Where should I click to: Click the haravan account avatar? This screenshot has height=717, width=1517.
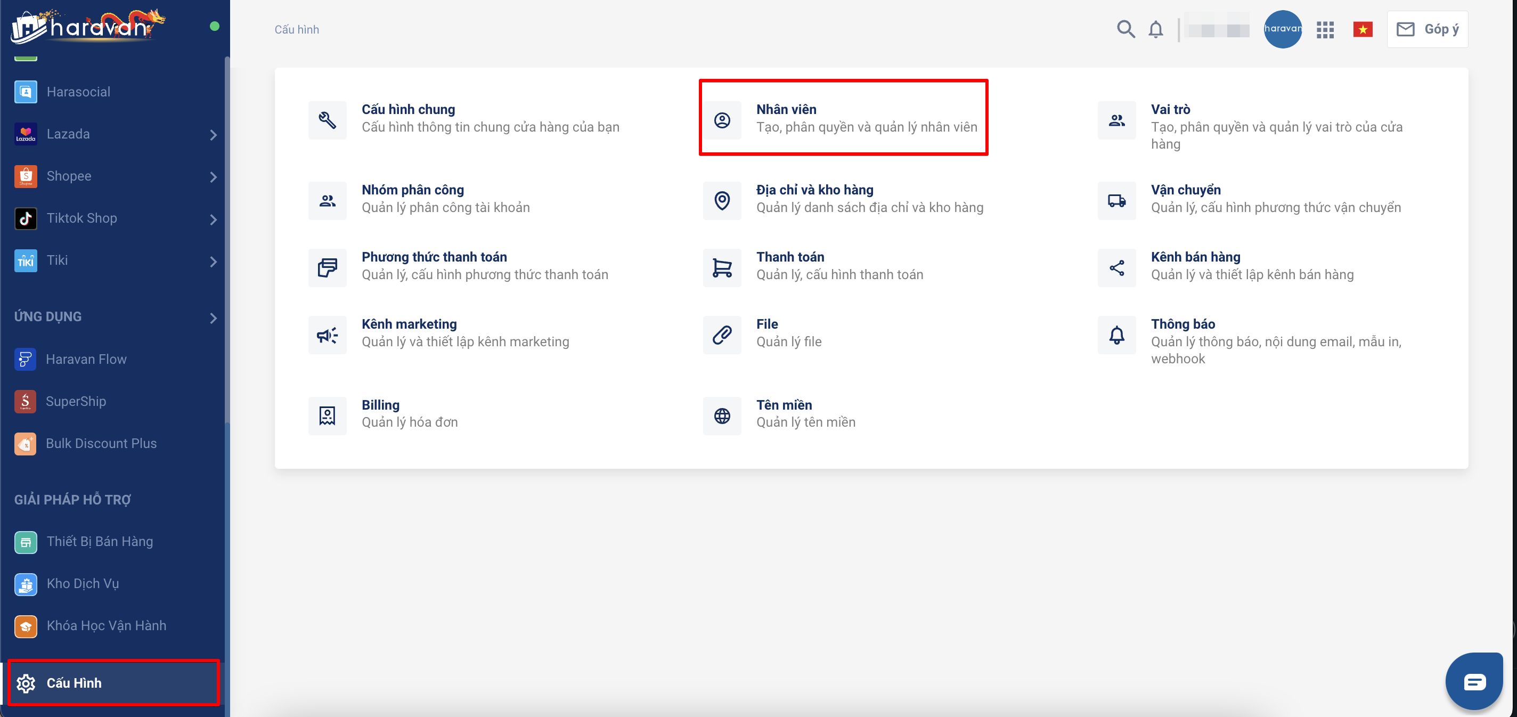tap(1282, 29)
